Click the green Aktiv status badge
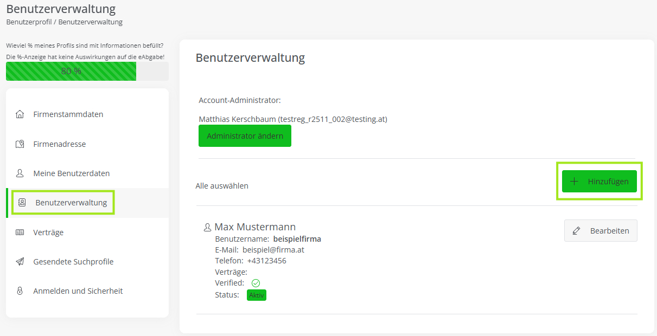 (257, 295)
